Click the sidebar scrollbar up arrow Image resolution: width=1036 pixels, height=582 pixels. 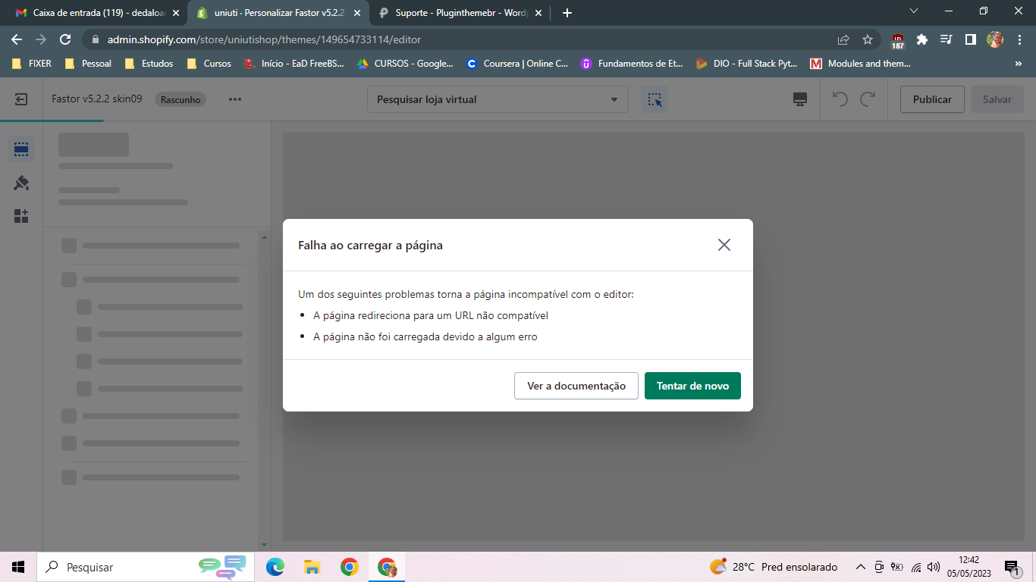click(264, 237)
